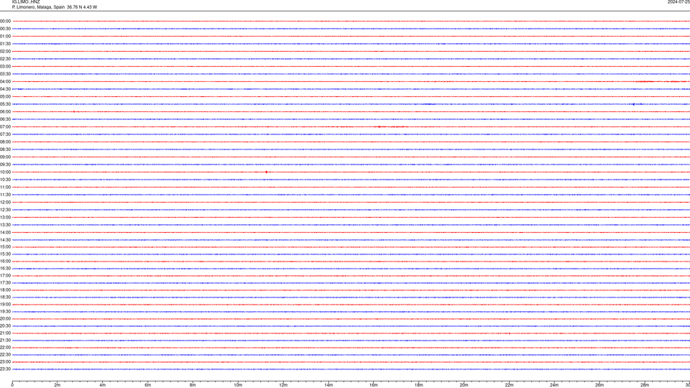Click the 08:00 time label
The height and width of the screenshot is (388, 690).
coord(5,142)
